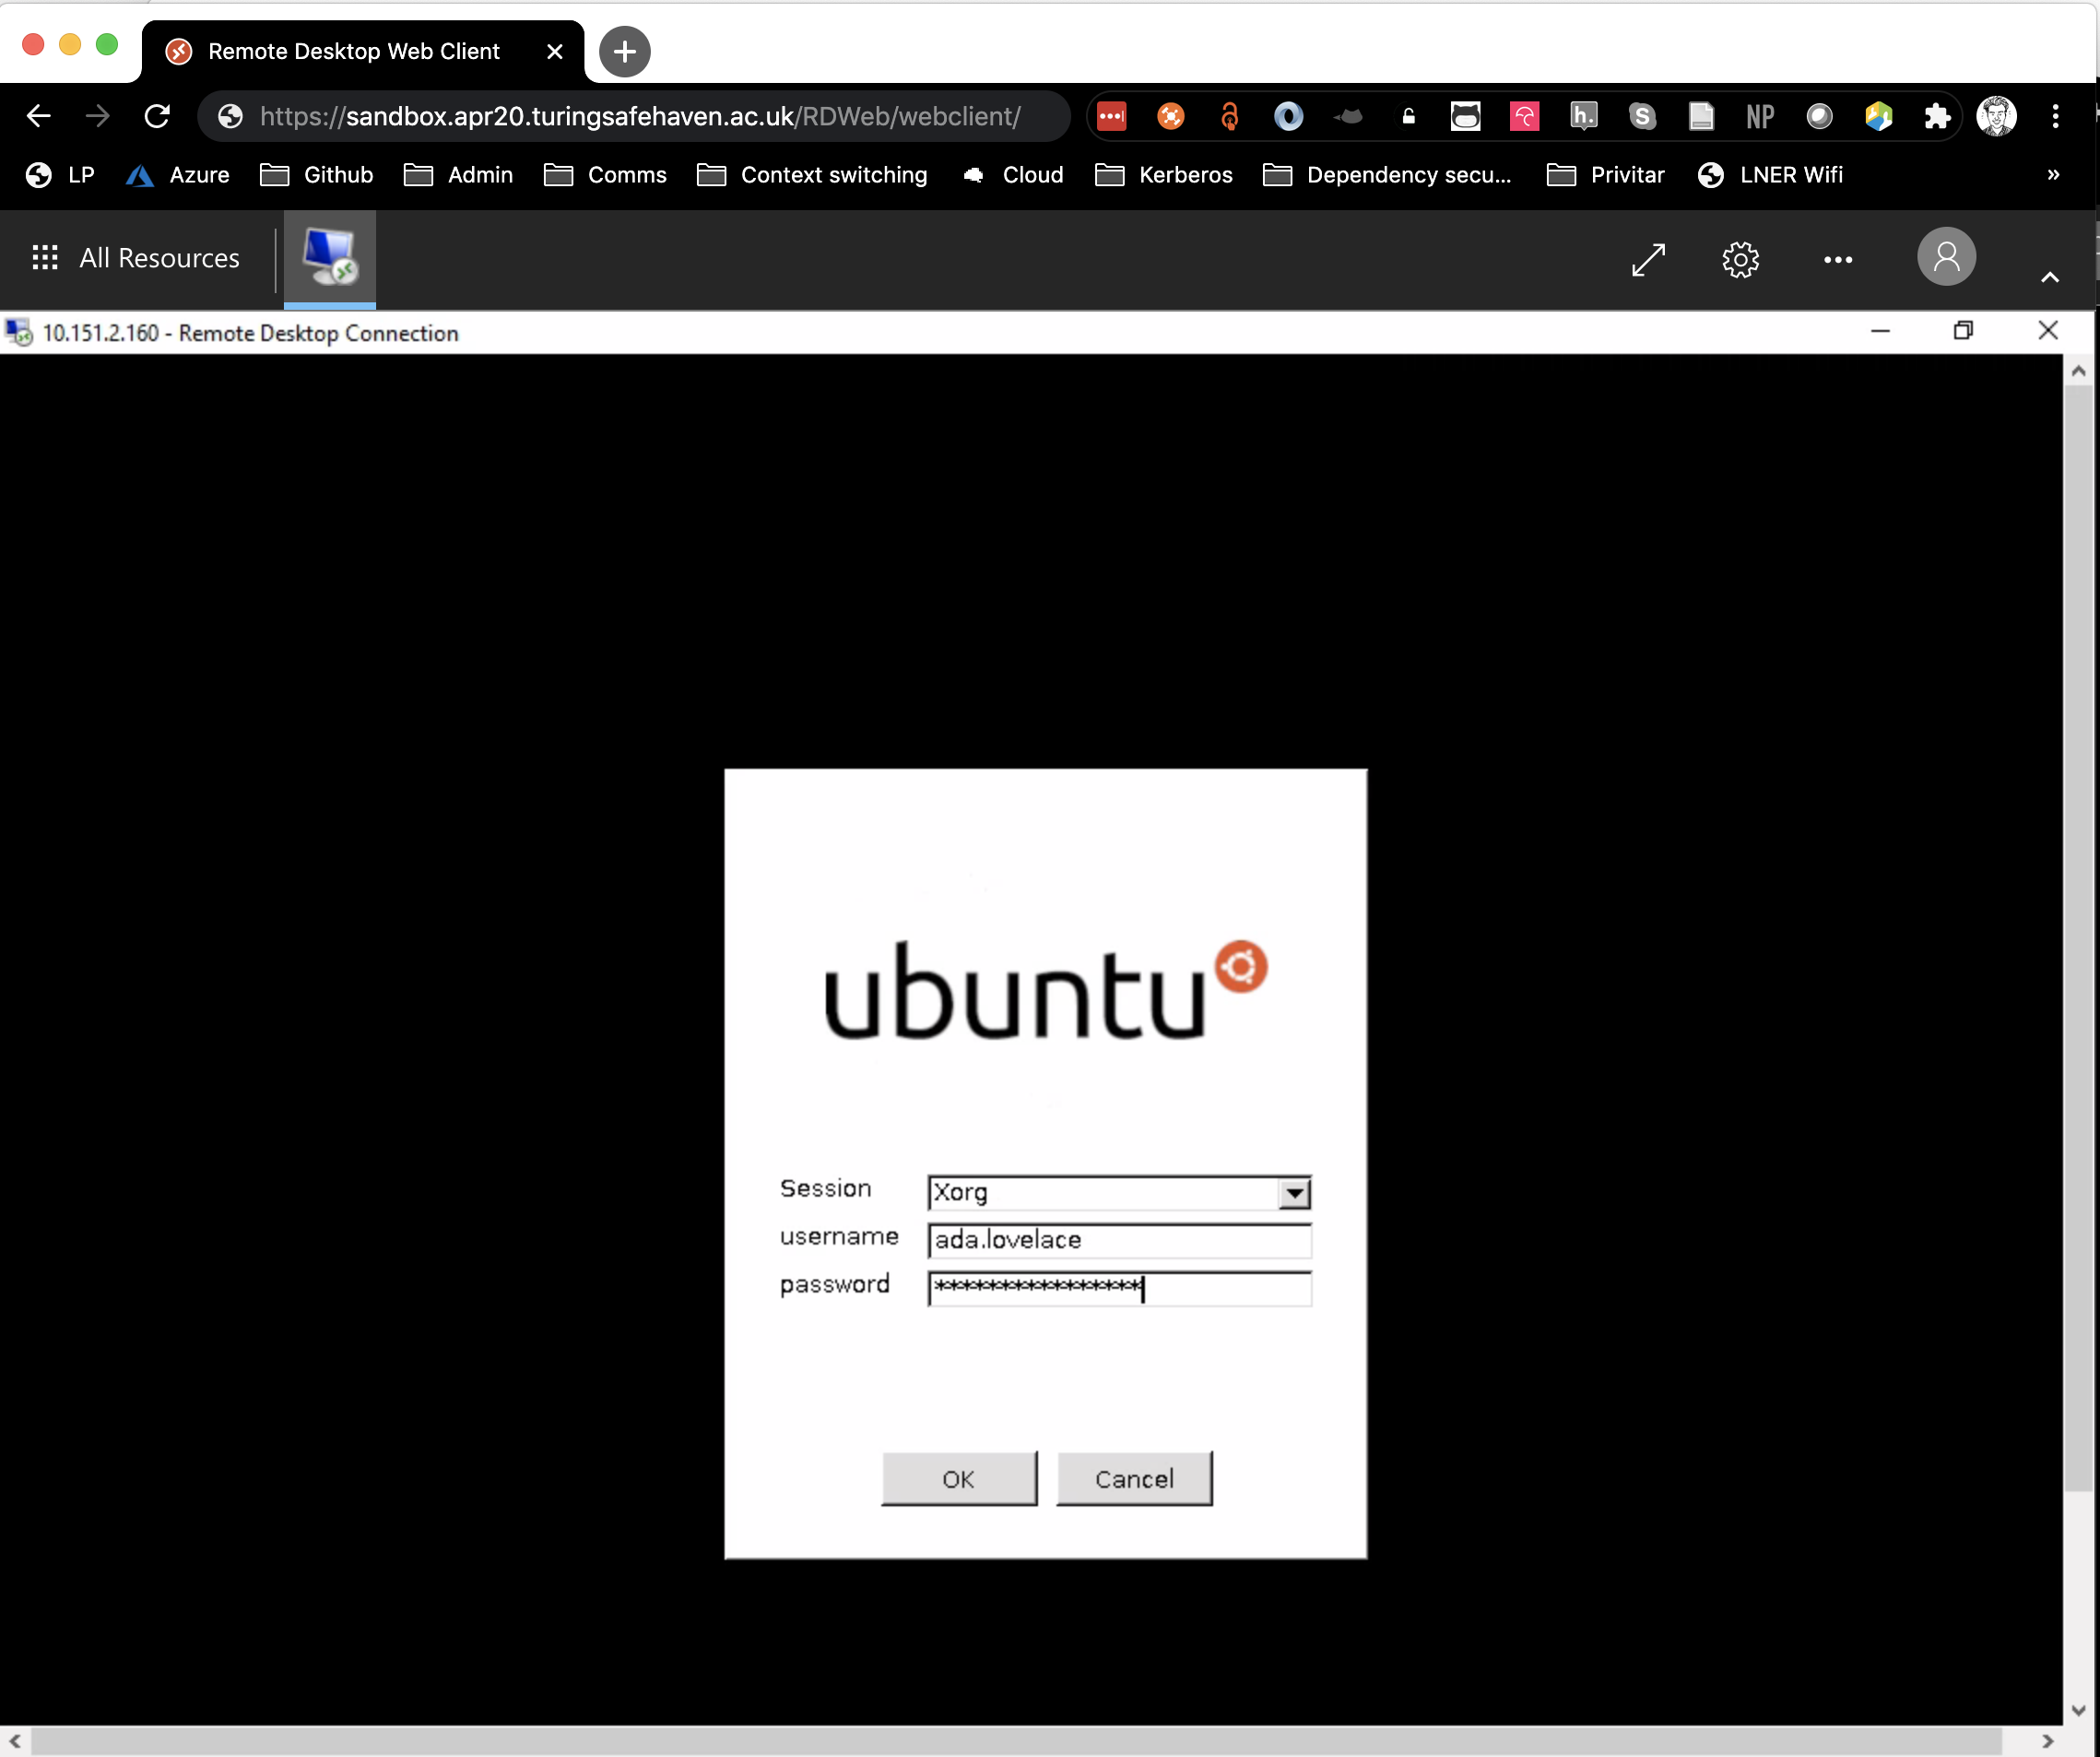Viewport: 2100px width, 1757px height.
Task: Click the LastPass extension icon
Action: click(x=1112, y=117)
